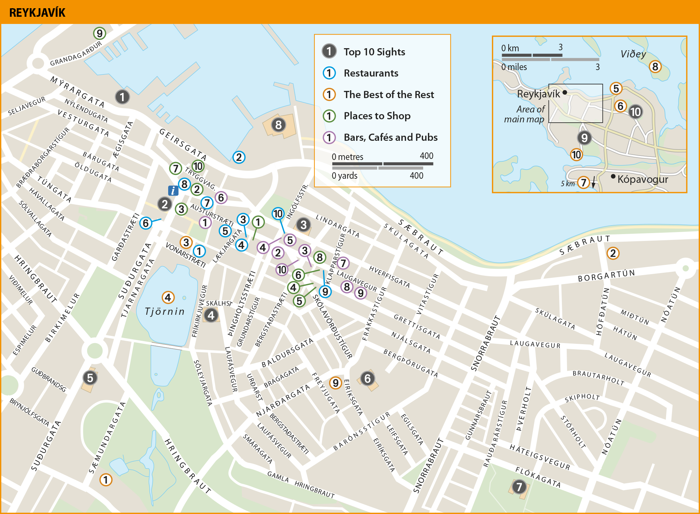Select orange marker 1 near Sæmundargata

pyautogui.click(x=106, y=480)
